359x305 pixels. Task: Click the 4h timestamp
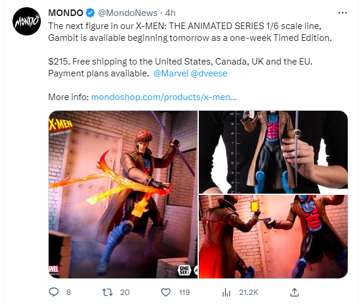[x=170, y=13]
